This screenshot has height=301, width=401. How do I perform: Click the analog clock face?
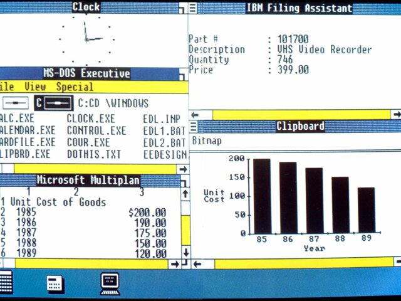(86, 40)
